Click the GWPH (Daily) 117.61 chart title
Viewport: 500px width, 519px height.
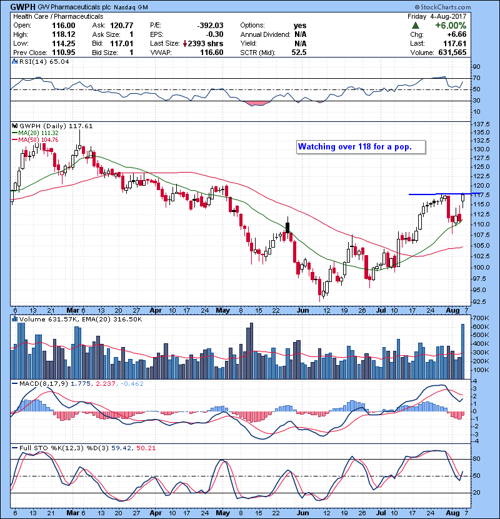pos(56,126)
